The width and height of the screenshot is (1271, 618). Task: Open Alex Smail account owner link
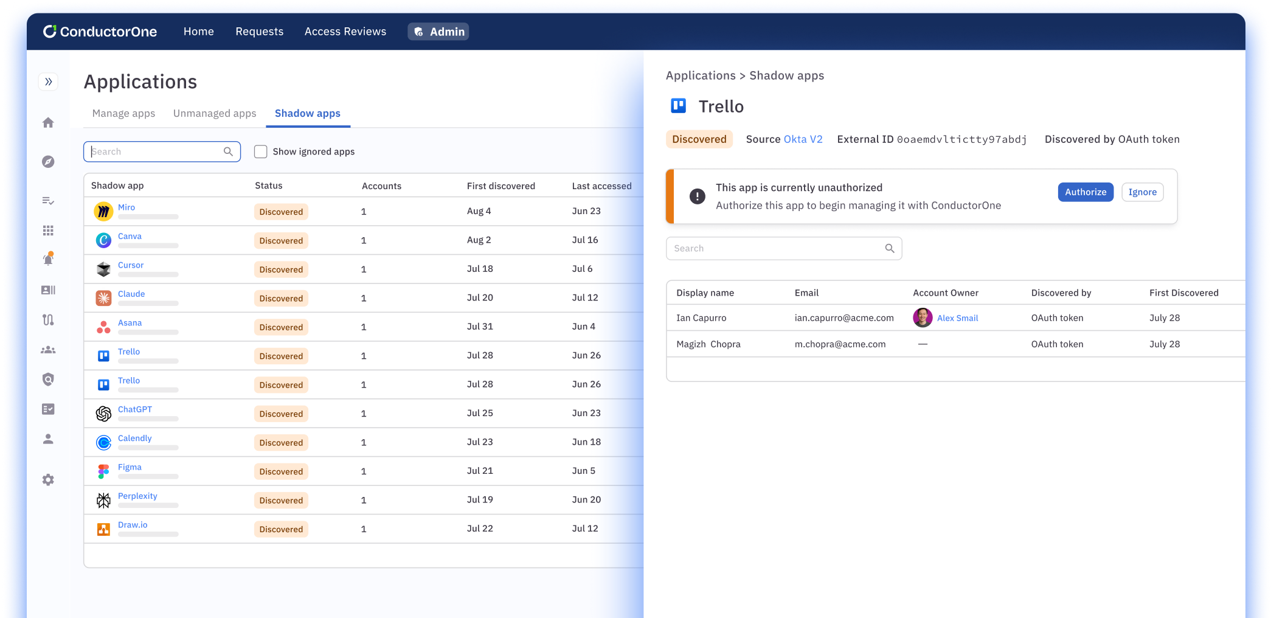tap(957, 318)
